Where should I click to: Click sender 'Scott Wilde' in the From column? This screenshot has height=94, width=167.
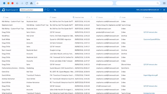coord(6,39)
